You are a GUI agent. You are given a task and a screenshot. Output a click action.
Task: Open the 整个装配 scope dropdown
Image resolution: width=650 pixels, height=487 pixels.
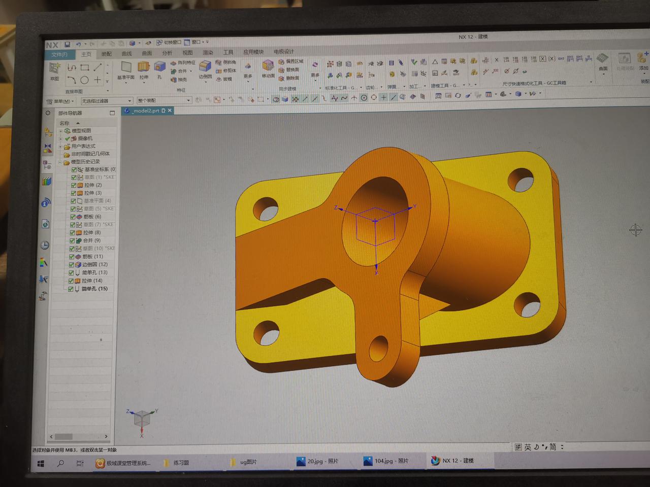pyautogui.click(x=164, y=100)
